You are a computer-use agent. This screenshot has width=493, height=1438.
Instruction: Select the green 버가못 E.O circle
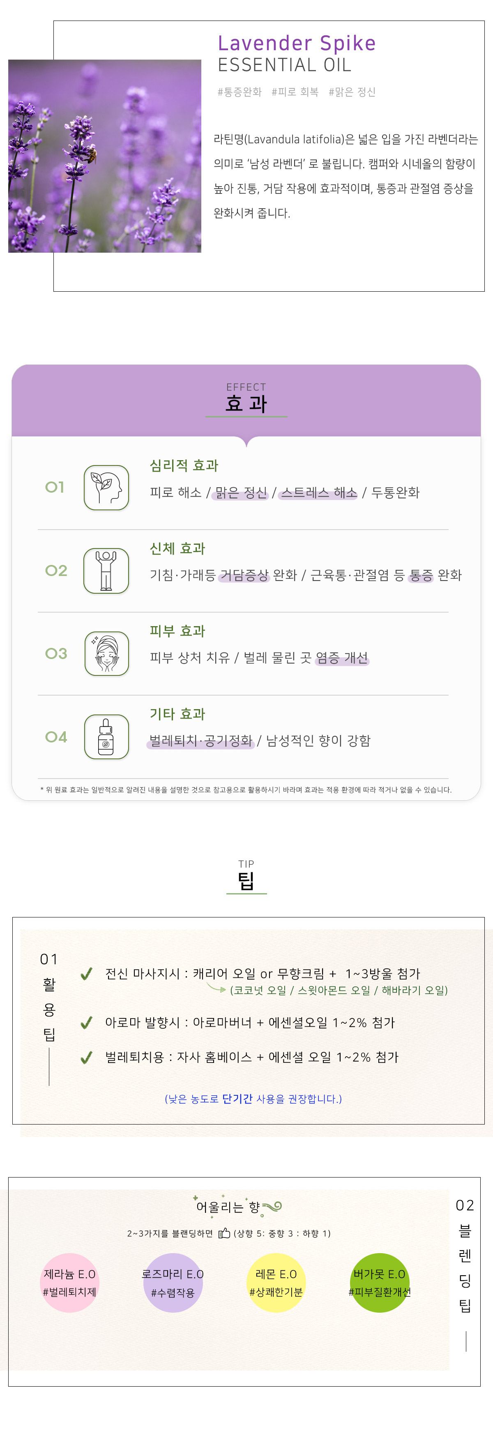[x=380, y=1283]
